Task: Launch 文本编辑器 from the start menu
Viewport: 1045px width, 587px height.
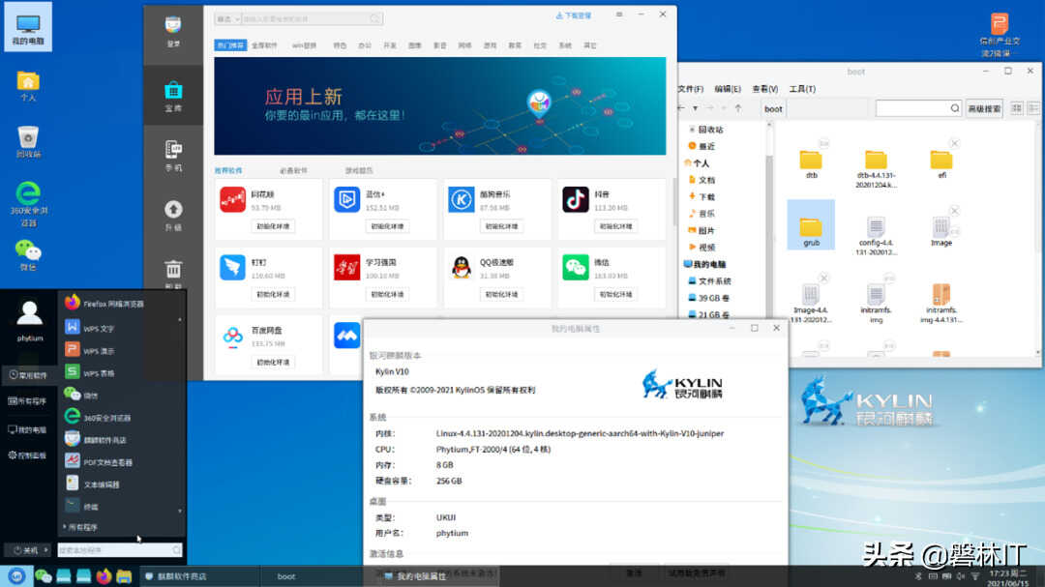Action: pos(92,484)
